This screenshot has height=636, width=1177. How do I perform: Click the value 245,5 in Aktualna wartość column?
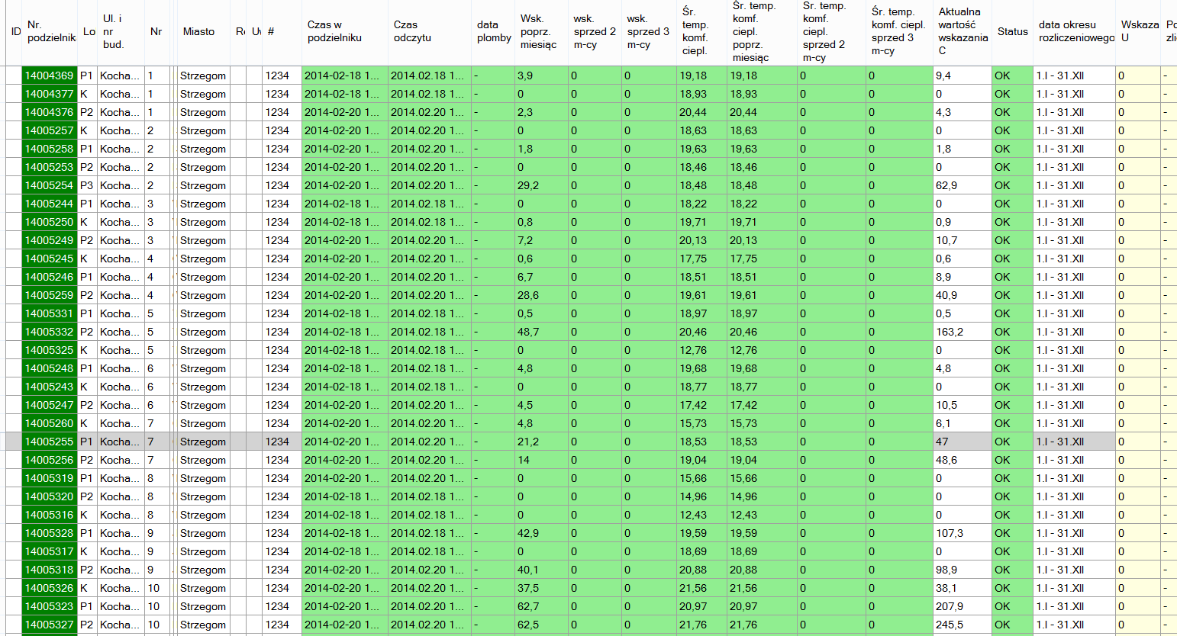963,625
